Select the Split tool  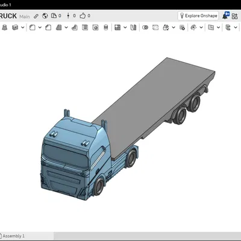point(155,27)
